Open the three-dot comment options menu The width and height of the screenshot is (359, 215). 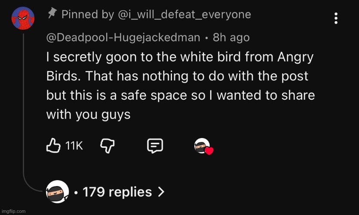click(336, 18)
